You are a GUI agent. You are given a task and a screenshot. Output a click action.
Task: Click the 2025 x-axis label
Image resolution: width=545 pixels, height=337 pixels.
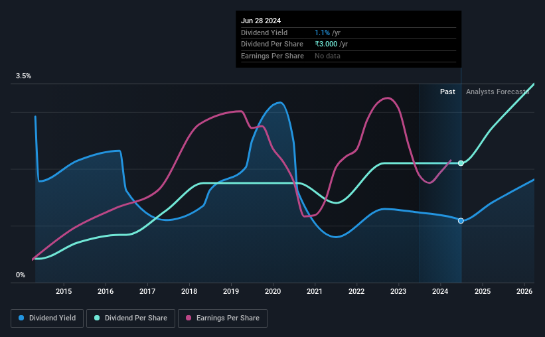point(483,291)
